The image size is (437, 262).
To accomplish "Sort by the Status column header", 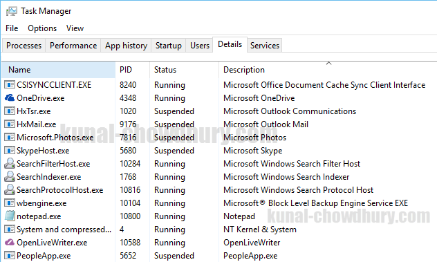I will [184, 70].
